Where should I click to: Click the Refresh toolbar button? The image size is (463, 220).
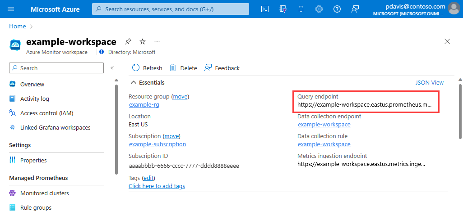coord(147,68)
